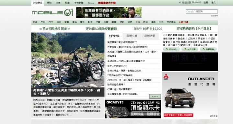
Task: Click the BMW116i月付$6,900 promo link
Action: coord(148,29)
